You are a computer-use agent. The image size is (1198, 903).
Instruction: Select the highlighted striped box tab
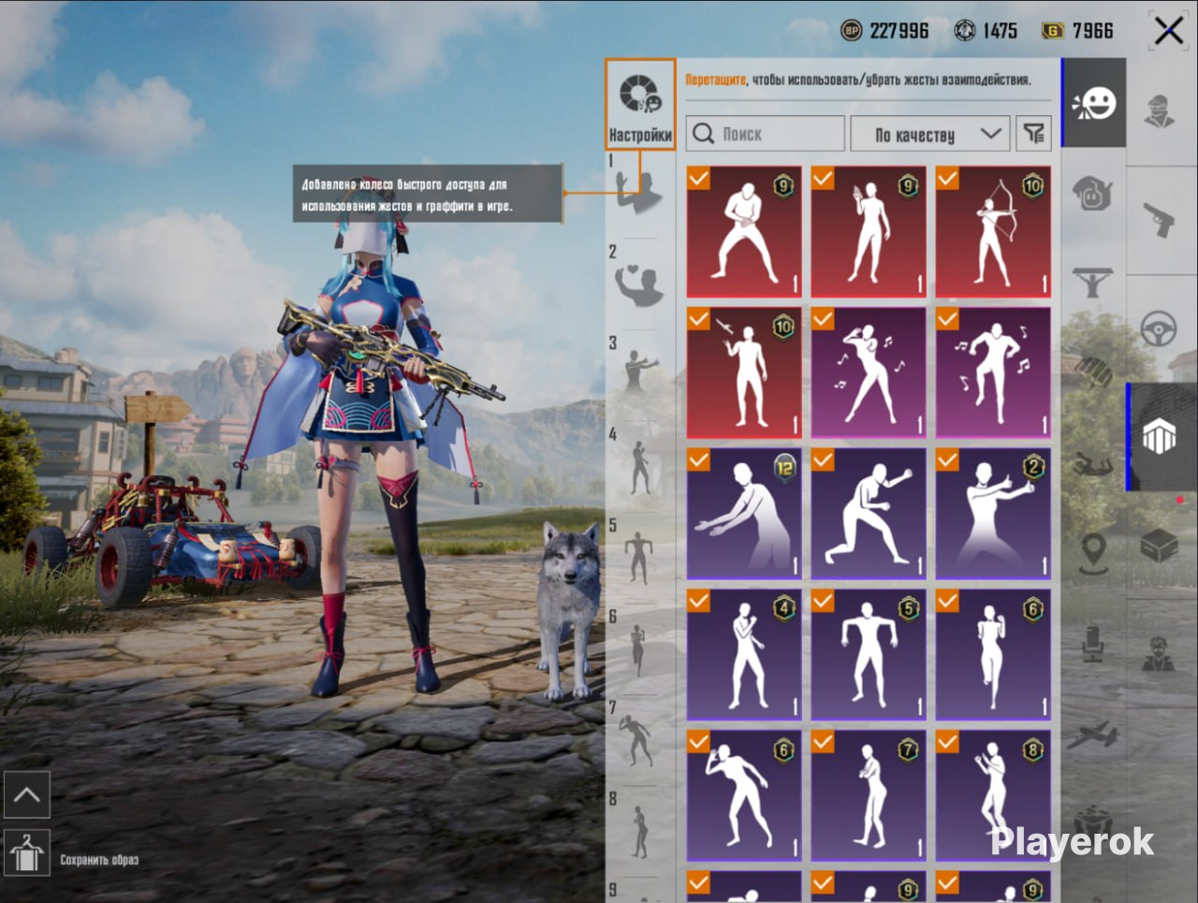click(x=1161, y=436)
